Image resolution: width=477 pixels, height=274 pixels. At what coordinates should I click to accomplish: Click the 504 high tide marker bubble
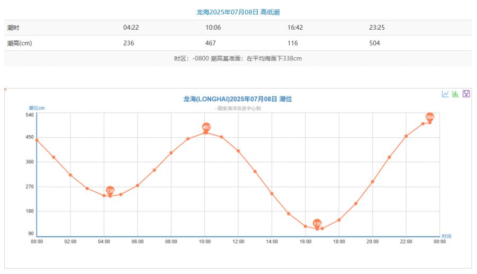tap(430, 117)
